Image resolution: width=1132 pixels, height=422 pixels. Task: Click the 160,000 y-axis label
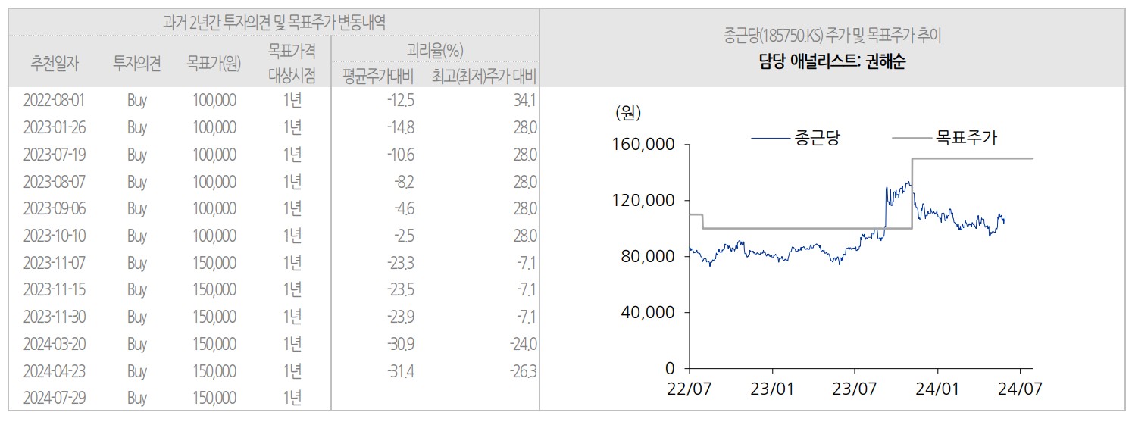click(x=643, y=145)
